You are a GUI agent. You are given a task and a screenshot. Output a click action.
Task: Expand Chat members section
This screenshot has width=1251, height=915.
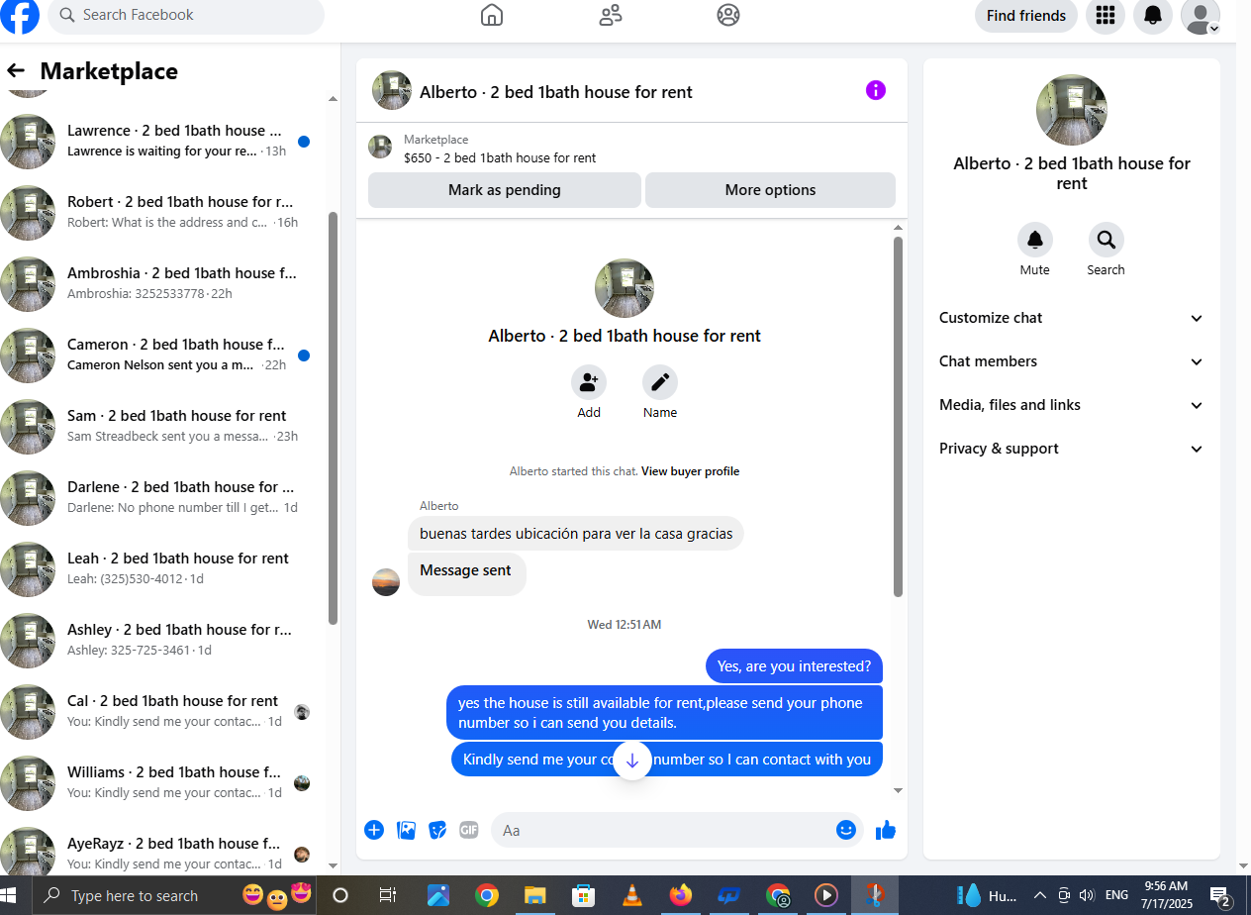(x=1072, y=361)
